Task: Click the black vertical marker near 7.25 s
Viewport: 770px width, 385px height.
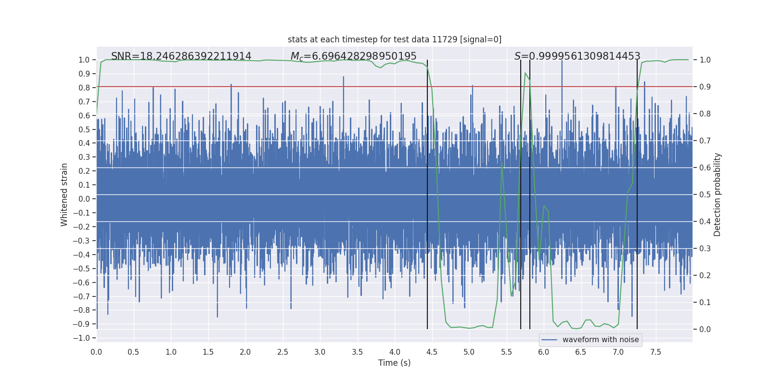Action: coord(637,194)
